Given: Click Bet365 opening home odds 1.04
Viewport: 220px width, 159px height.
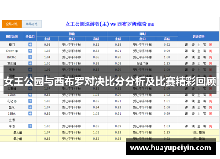Looking at the screenshot, I should [x=47, y=57].
